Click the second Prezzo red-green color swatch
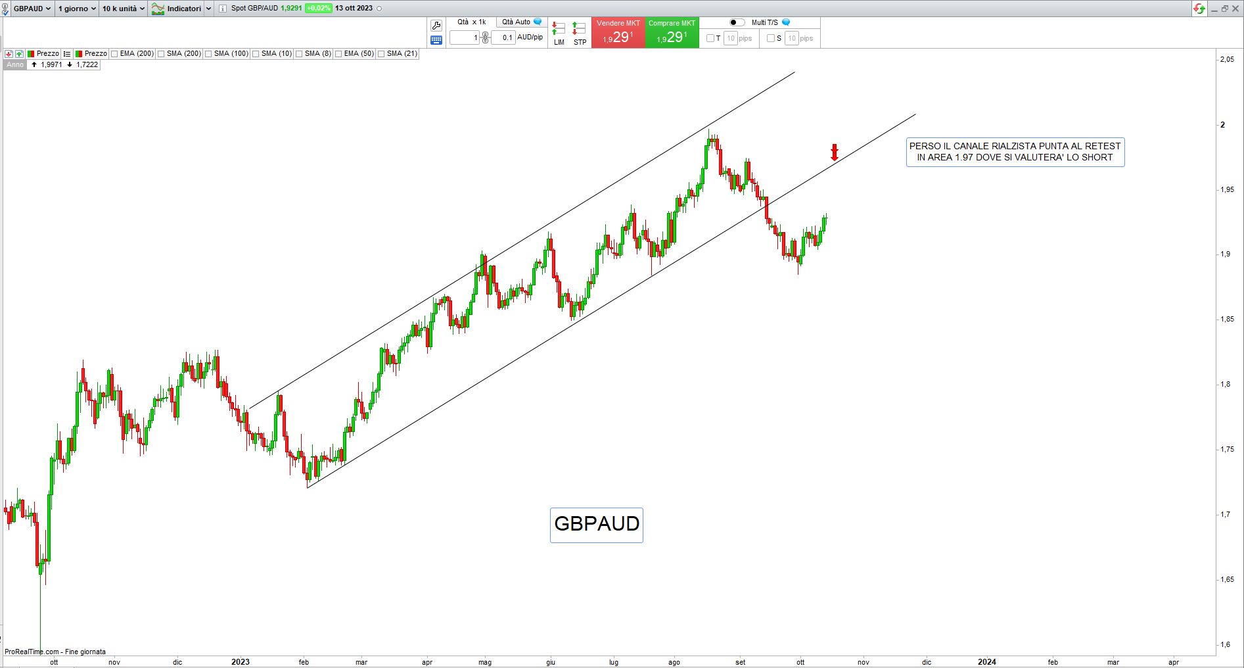 (79, 54)
